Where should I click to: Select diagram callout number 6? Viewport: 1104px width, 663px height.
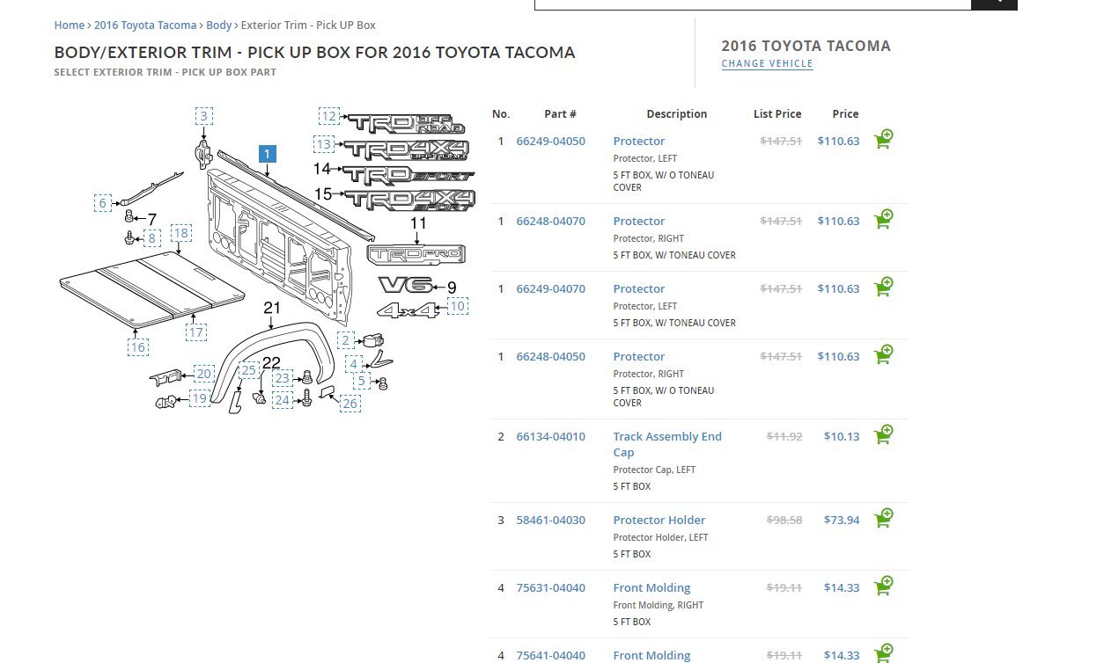[103, 203]
